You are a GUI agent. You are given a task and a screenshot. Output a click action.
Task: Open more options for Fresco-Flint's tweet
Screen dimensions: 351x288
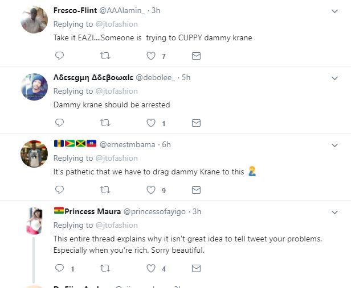336,11
